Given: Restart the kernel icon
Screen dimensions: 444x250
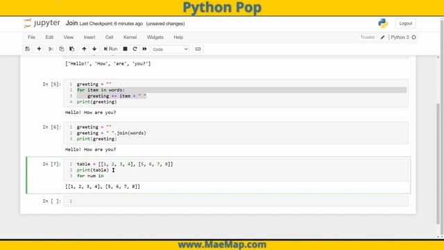Looking at the screenshot, I should [135, 49].
